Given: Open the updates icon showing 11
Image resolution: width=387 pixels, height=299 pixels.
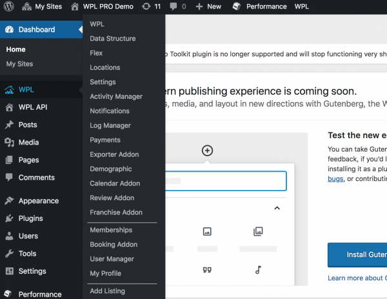Looking at the screenshot, I should (x=148, y=6).
